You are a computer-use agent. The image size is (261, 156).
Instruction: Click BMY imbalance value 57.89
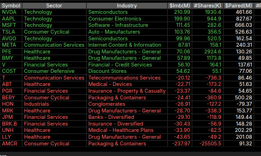180,58
